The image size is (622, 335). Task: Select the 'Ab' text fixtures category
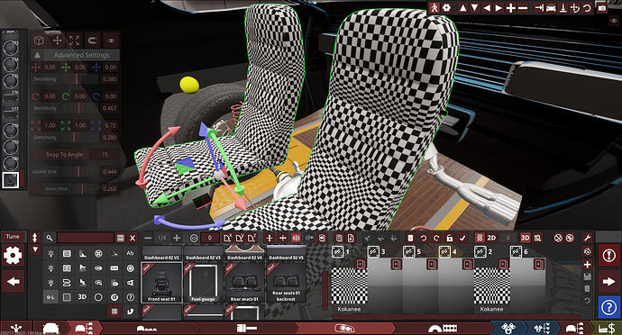[130, 253]
